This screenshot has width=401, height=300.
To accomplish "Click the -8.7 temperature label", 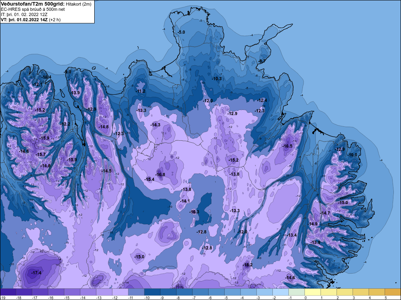I will [x=262, y=61].
